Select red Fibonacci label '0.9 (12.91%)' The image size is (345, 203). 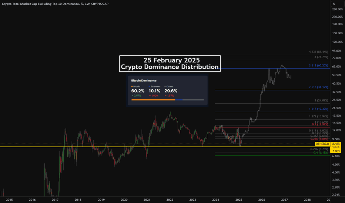coord(320,124)
